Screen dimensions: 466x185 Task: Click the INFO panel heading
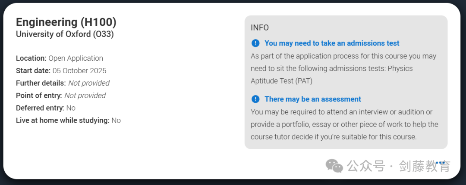coord(260,28)
